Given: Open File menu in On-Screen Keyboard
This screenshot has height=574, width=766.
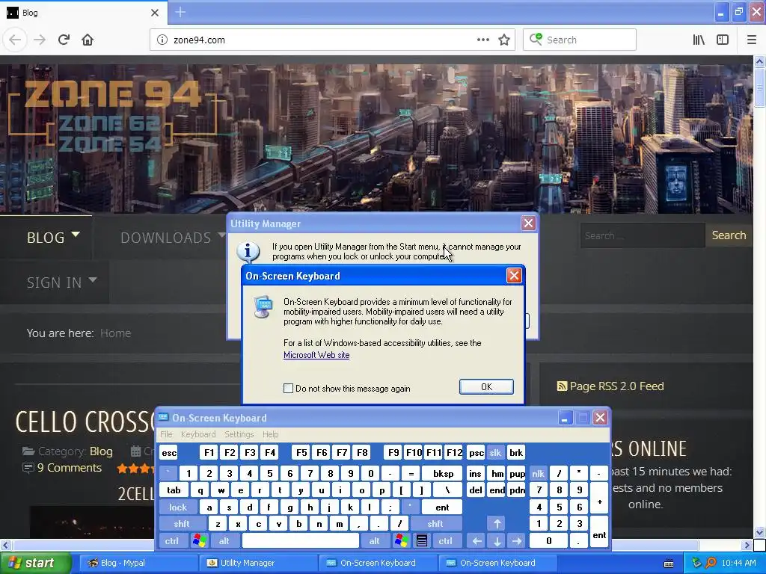Looking at the screenshot, I should coord(166,434).
